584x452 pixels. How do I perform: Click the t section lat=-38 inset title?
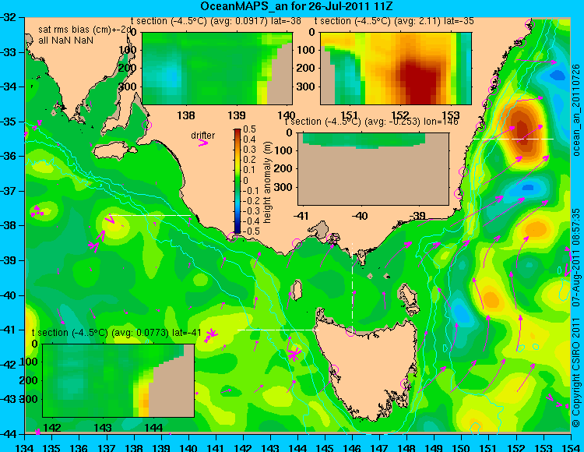point(216,21)
